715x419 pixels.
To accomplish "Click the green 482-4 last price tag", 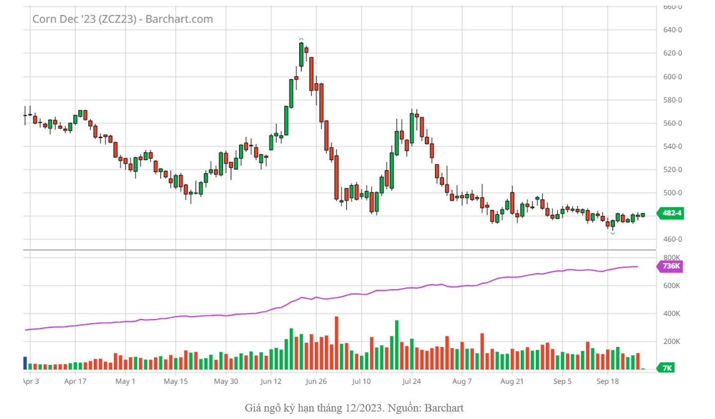I will (670, 213).
